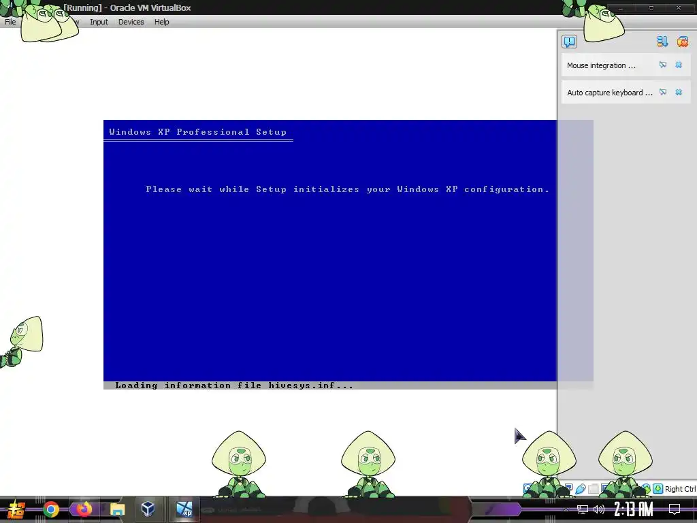Open the Input menu
The width and height of the screenshot is (697, 523).
click(x=99, y=22)
